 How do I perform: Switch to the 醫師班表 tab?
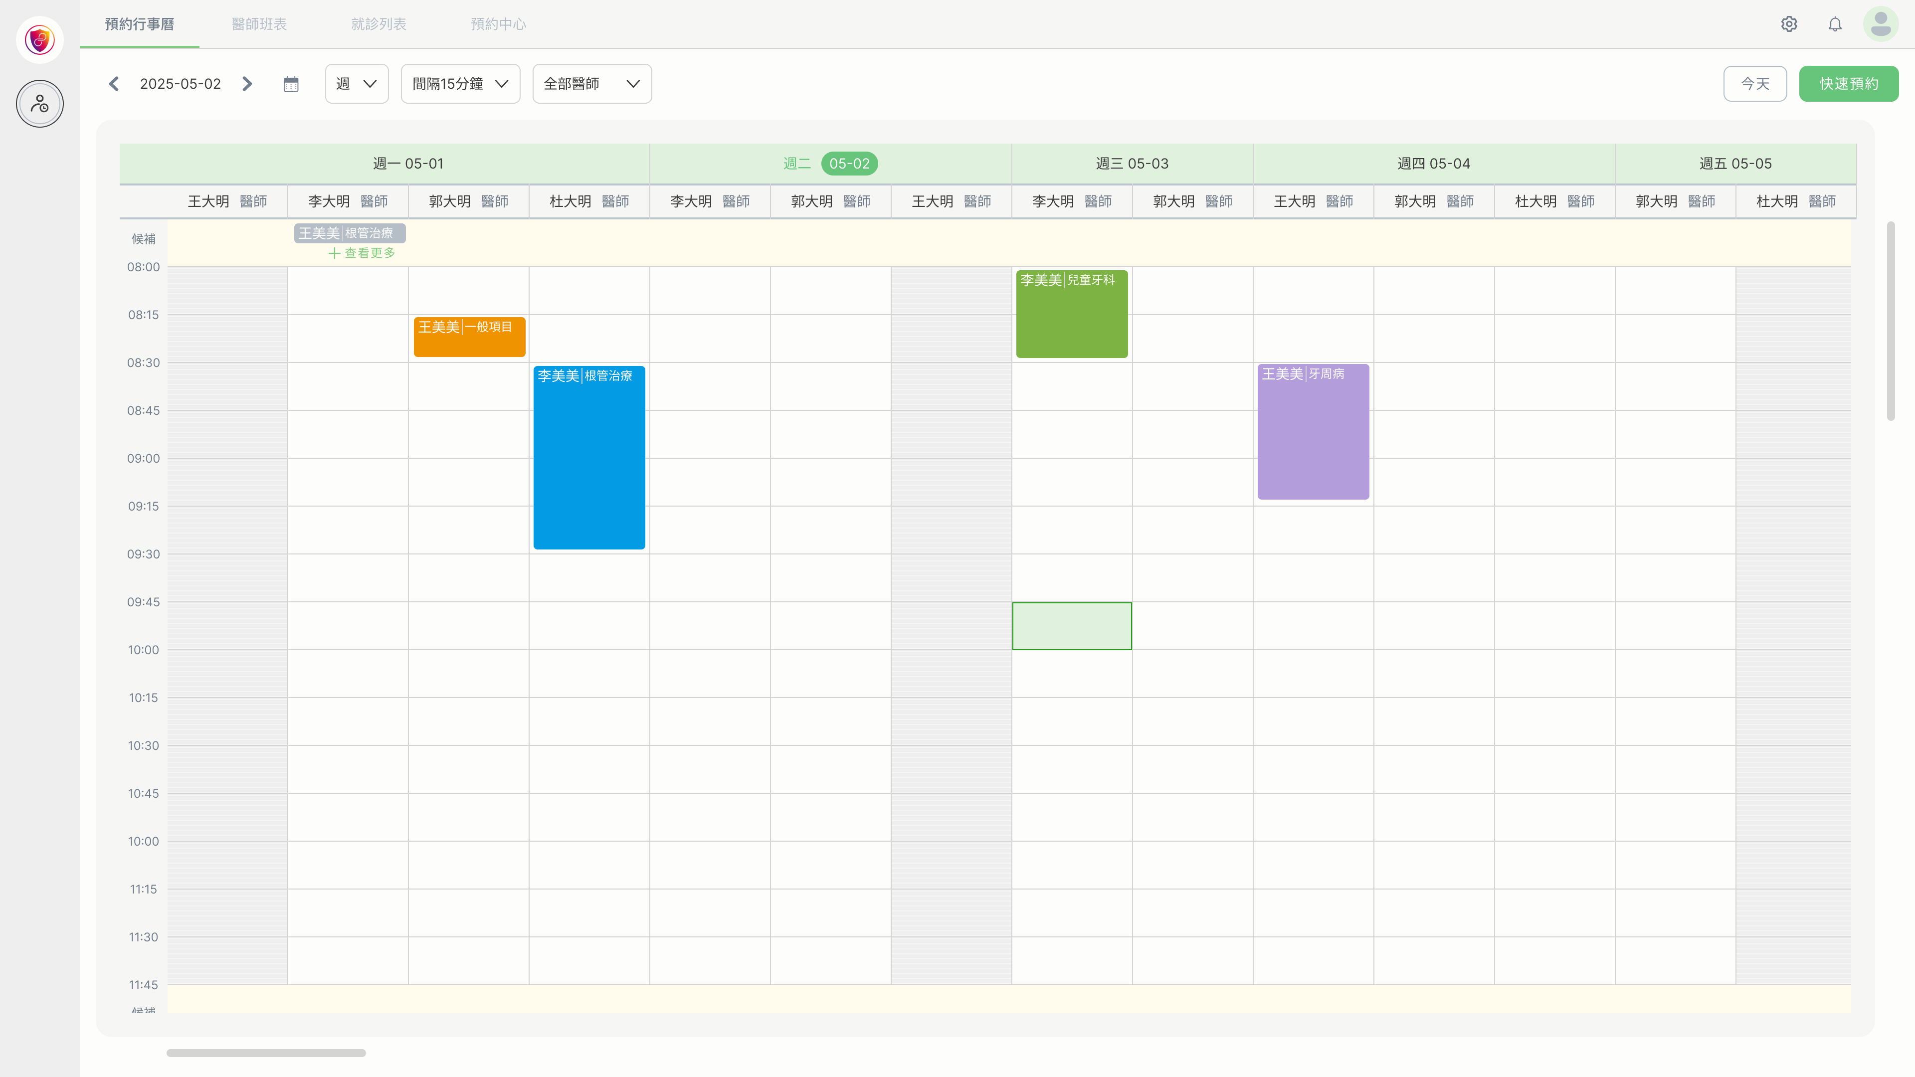point(259,24)
